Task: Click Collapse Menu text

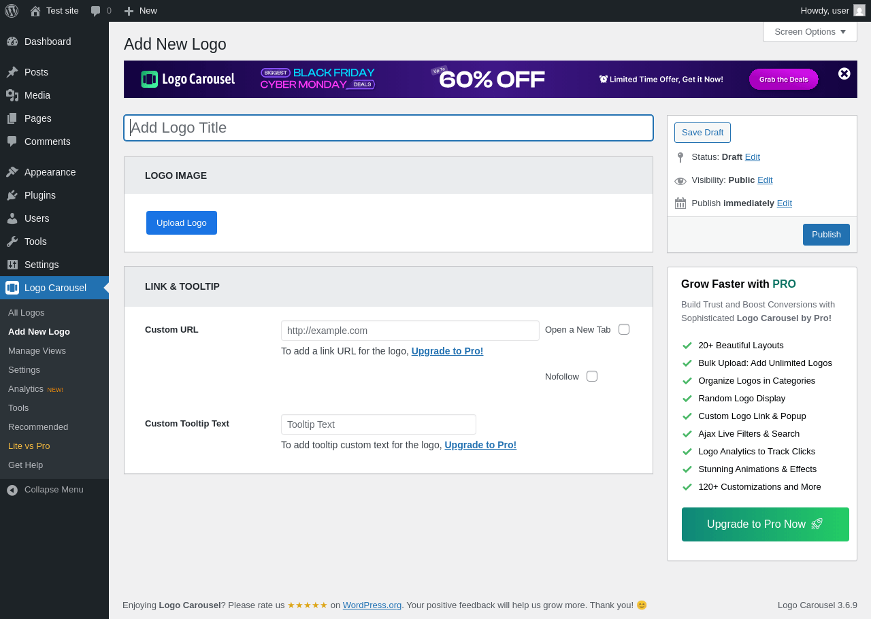Action: [x=54, y=490]
